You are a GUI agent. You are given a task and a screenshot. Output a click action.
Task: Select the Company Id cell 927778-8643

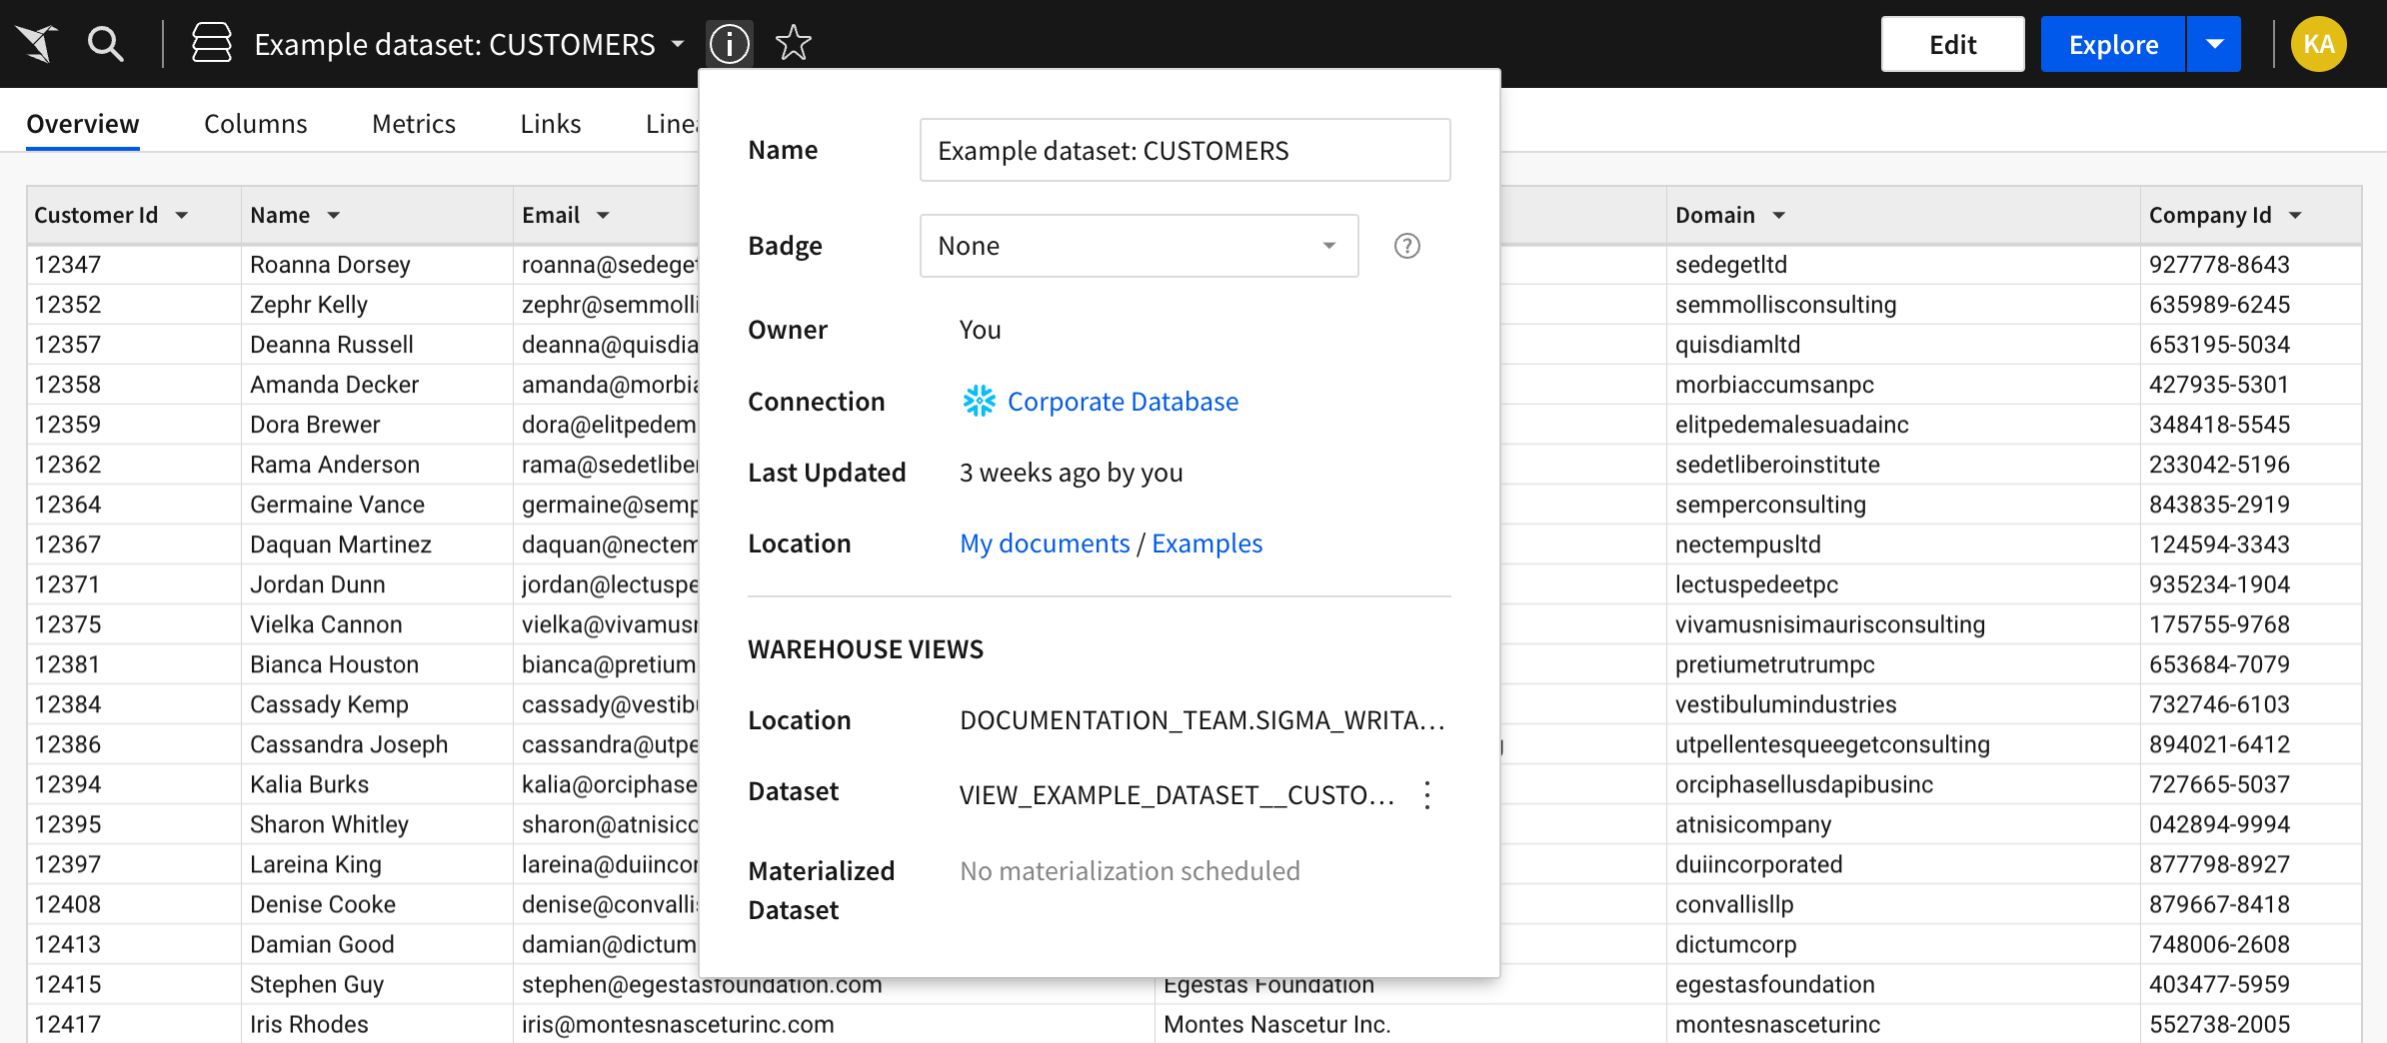(2250, 265)
